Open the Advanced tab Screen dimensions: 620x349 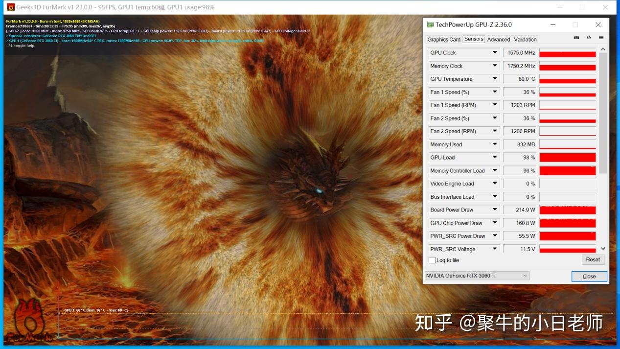(x=499, y=39)
